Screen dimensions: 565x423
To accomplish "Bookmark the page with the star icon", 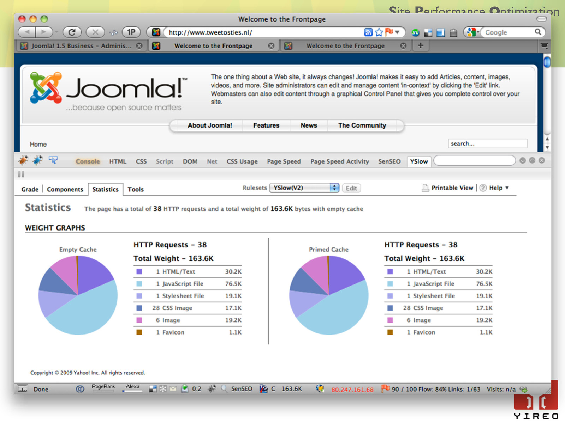I will pos(379,32).
